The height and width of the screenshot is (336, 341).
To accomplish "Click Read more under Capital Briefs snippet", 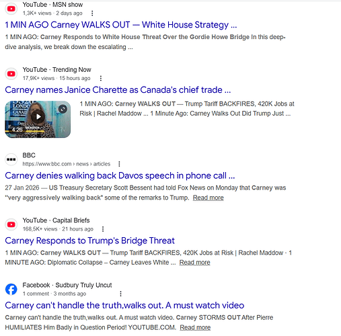I will tap(194, 263).
